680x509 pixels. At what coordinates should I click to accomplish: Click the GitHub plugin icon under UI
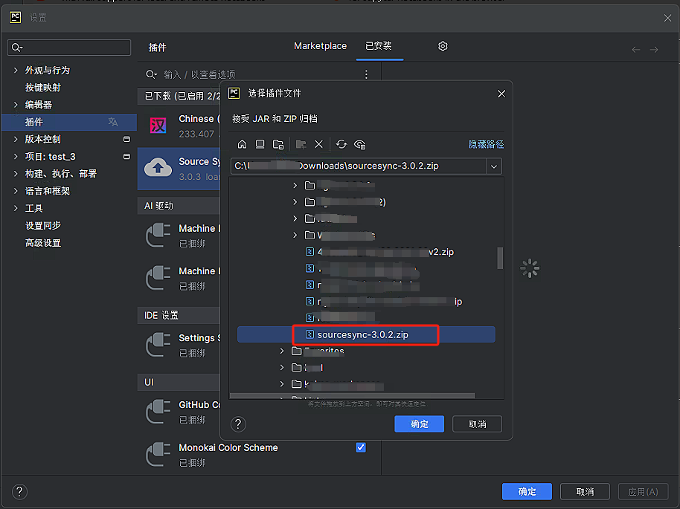pyautogui.click(x=158, y=411)
